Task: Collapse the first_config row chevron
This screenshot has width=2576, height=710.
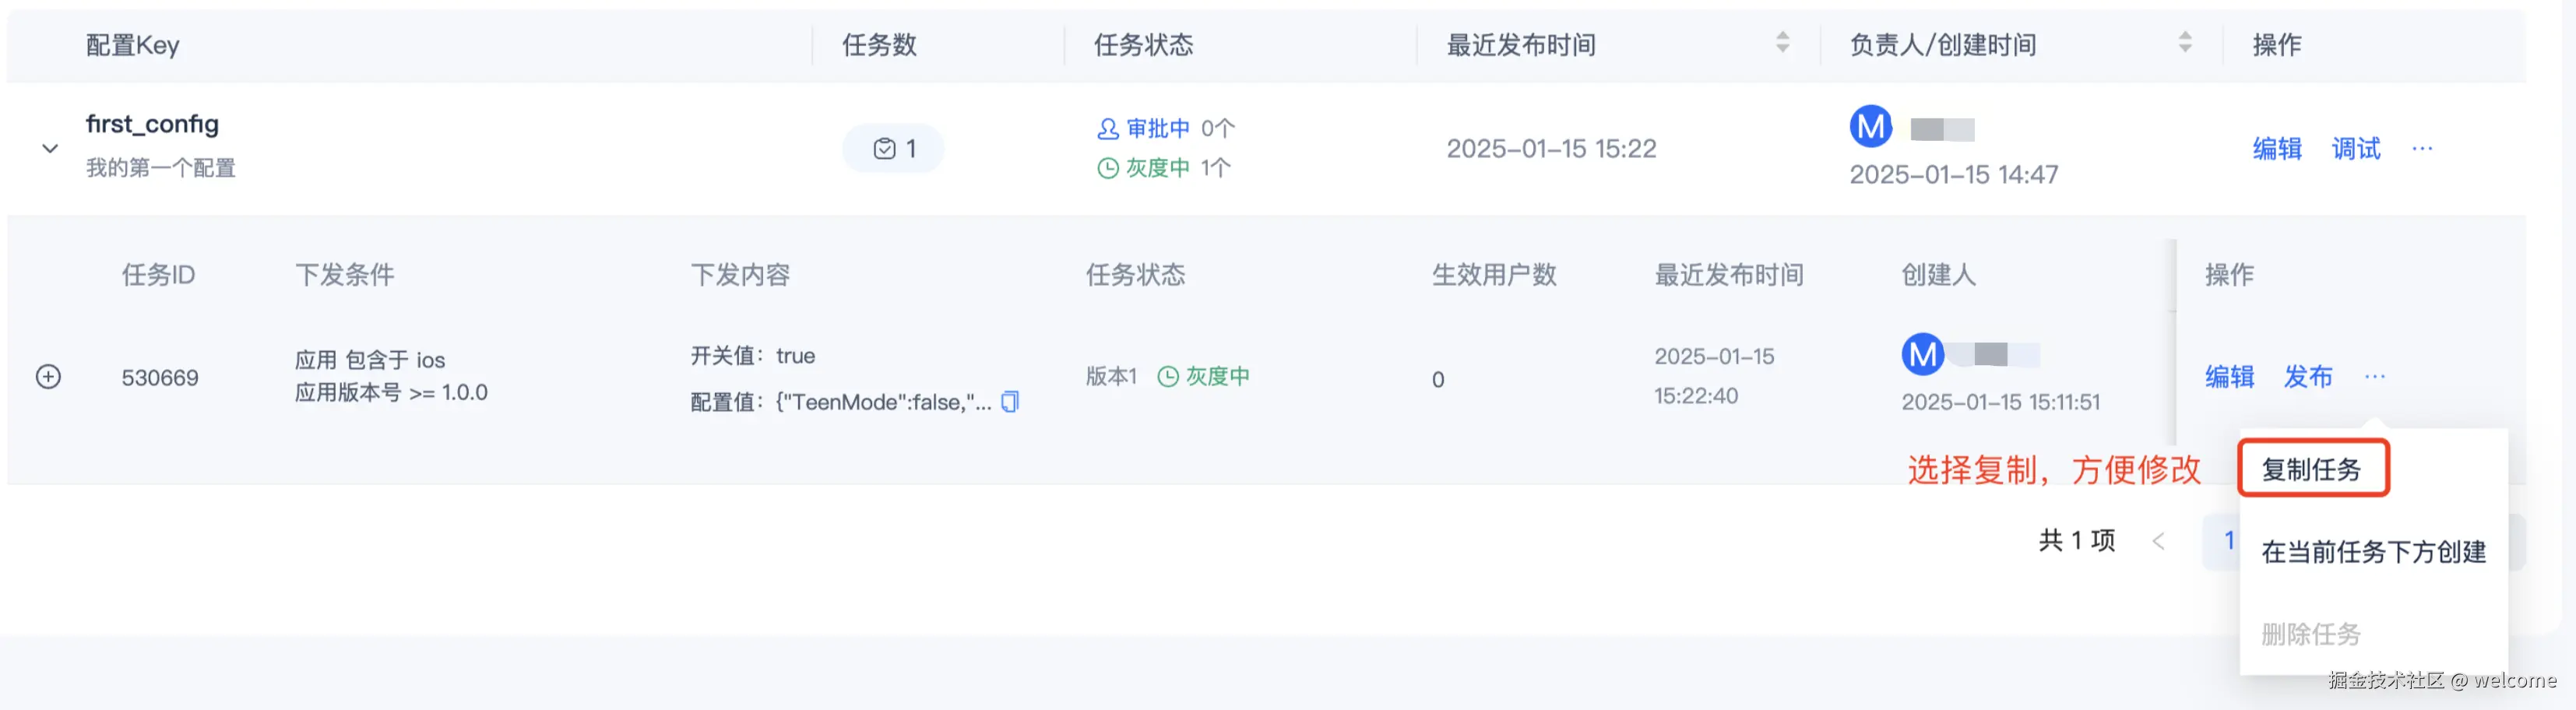Action: 50,148
